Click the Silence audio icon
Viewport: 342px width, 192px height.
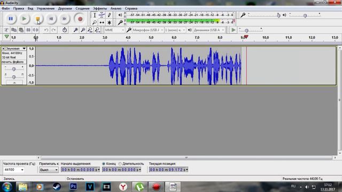click(x=36, y=30)
